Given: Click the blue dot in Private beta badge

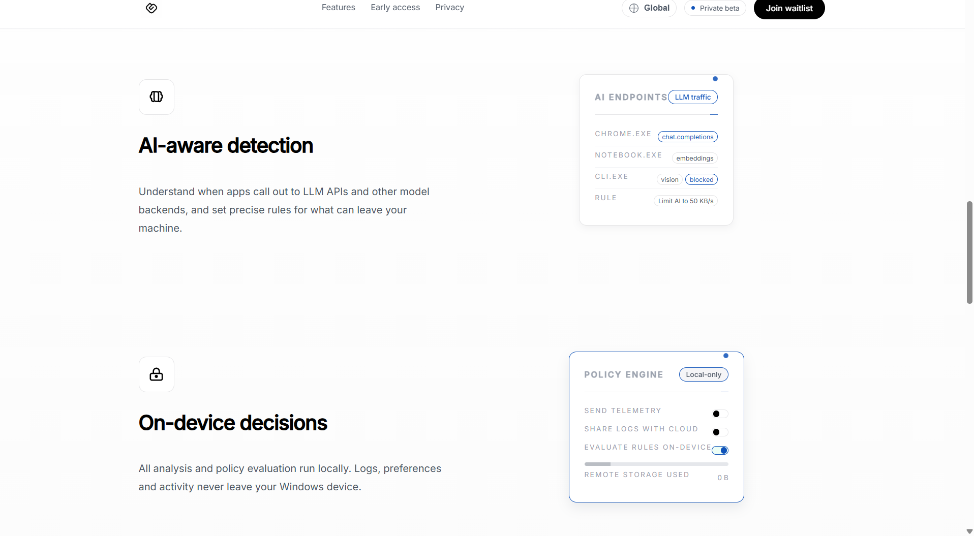Looking at the screenshot, I should pos(693,8).
